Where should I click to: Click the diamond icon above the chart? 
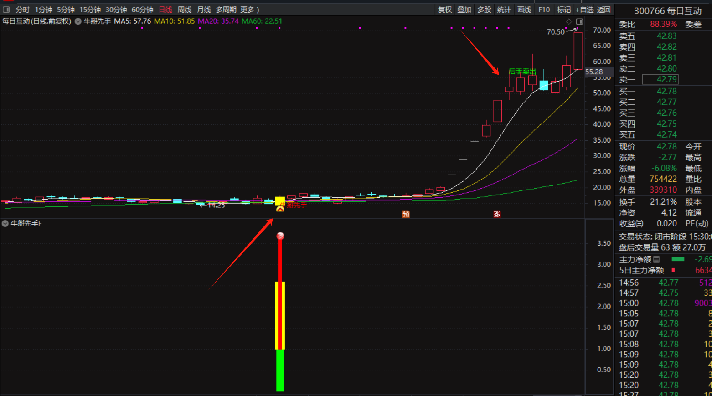pyautogui.click(x=569, y=21)
